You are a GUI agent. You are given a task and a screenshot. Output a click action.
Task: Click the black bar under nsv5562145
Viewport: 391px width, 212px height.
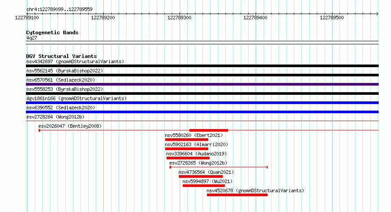[202, 75]
